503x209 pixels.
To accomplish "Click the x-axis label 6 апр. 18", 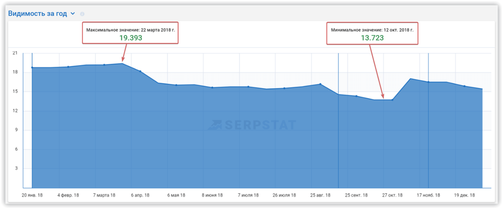I will pos(140,195).
